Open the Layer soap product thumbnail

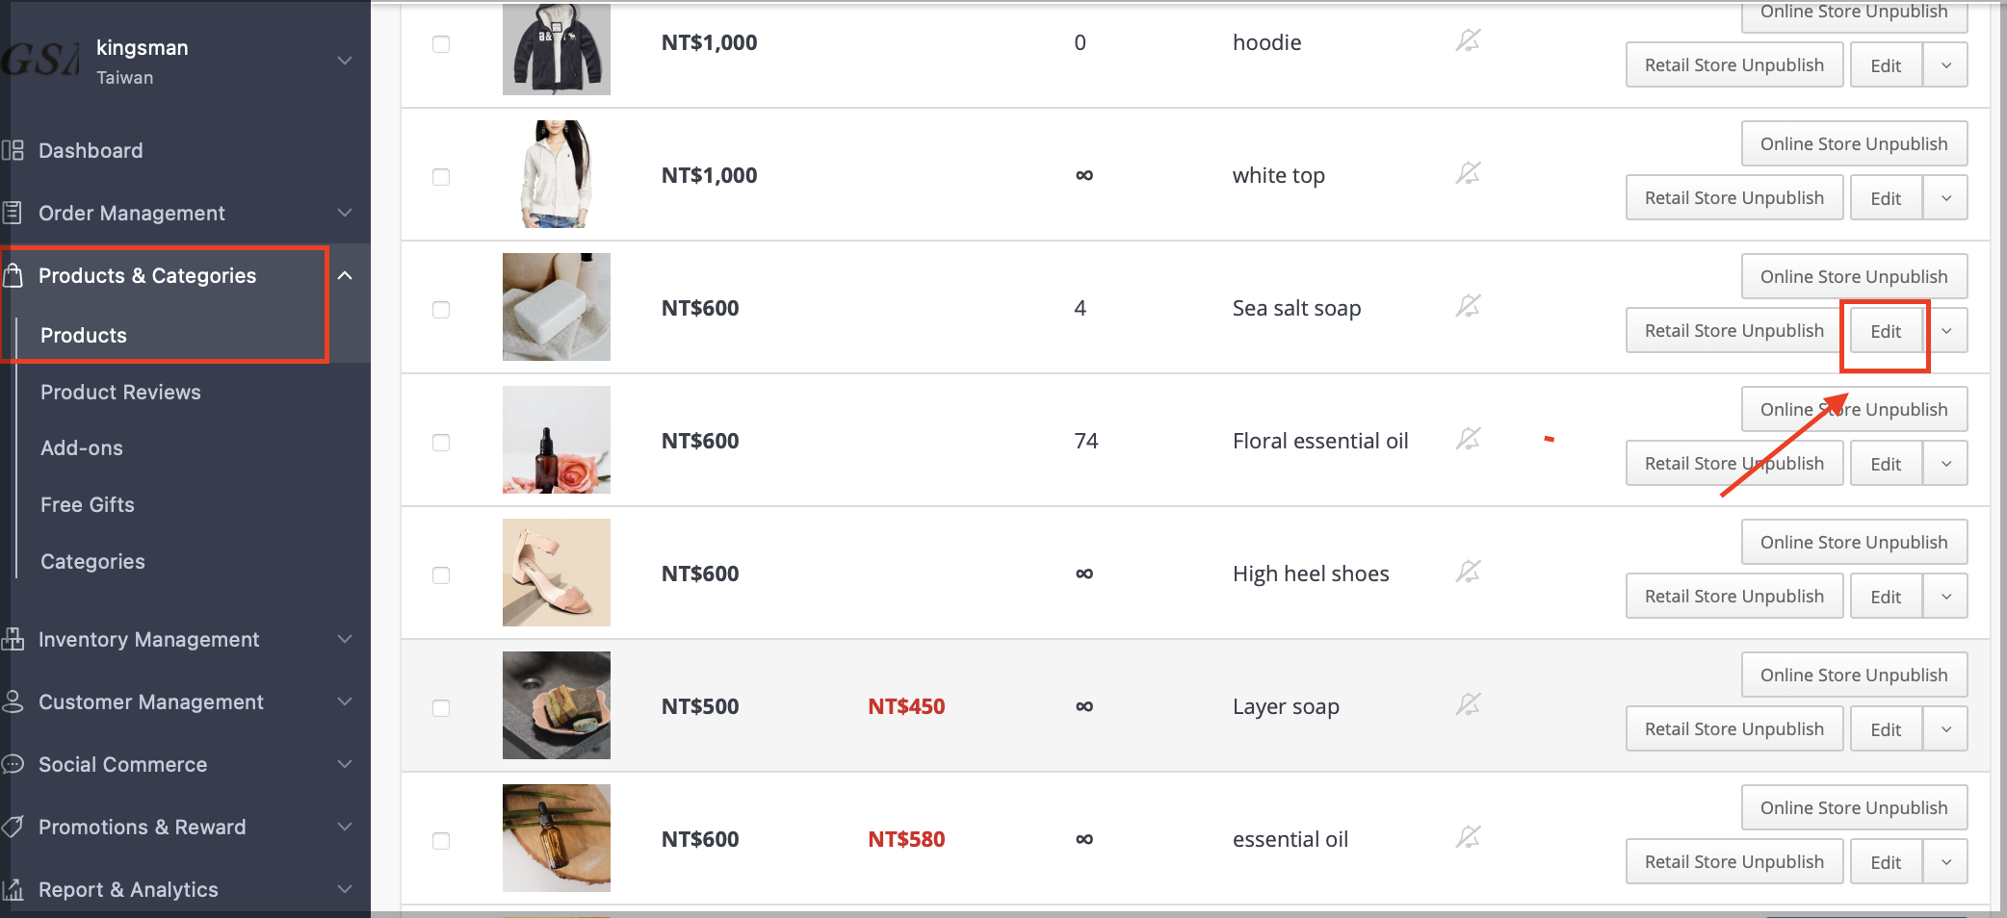pos(556,705)
